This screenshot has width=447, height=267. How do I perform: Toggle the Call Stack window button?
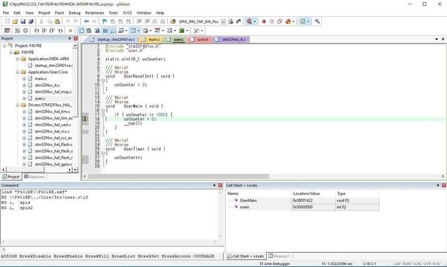(113, 31)
